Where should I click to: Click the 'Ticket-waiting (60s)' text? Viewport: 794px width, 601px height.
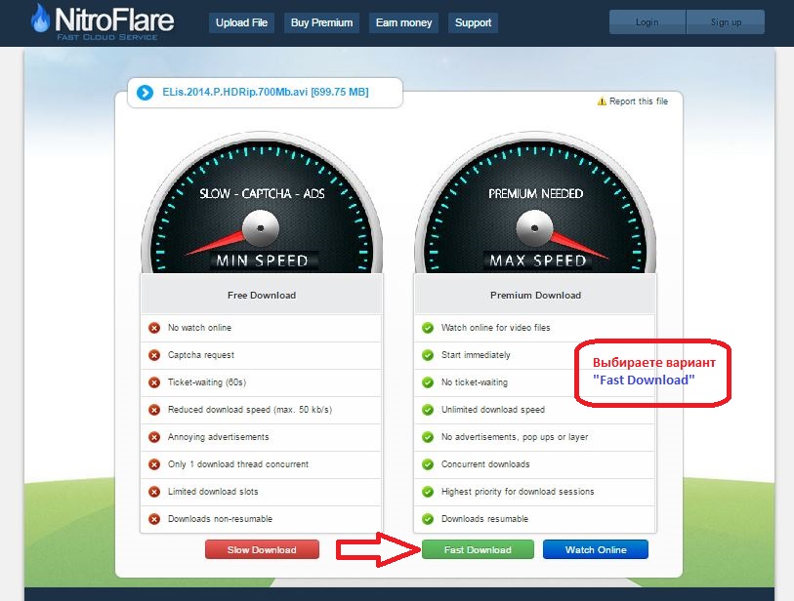coord(207,382)
